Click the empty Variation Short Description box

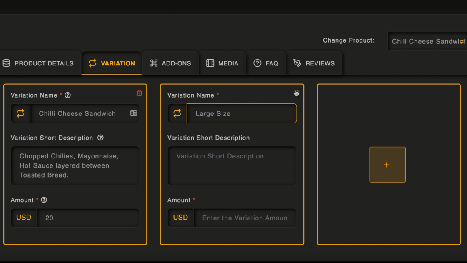point(232,165)
